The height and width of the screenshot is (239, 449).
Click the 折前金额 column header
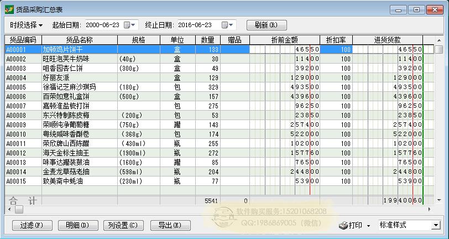(x=285, y=40)
